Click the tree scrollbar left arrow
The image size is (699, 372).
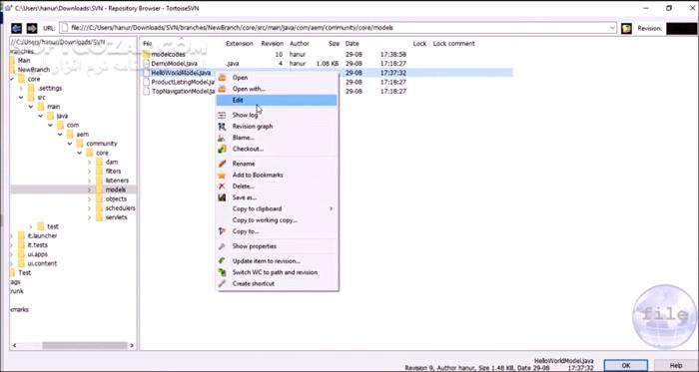coord(14,345)
